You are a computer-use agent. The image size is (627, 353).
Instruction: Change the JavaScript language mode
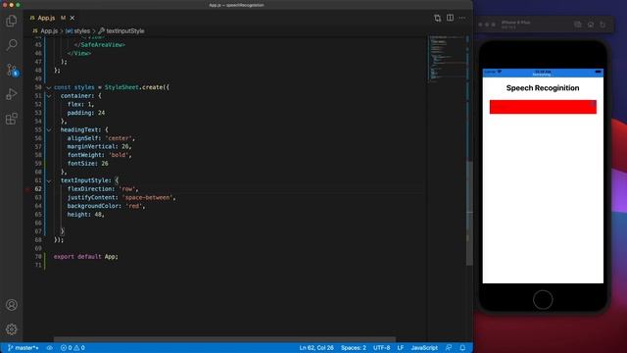(424, 348)
